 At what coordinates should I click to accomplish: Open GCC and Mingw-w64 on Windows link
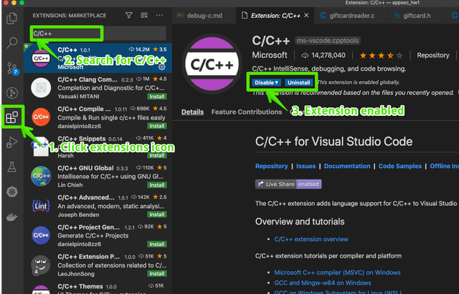323,283
